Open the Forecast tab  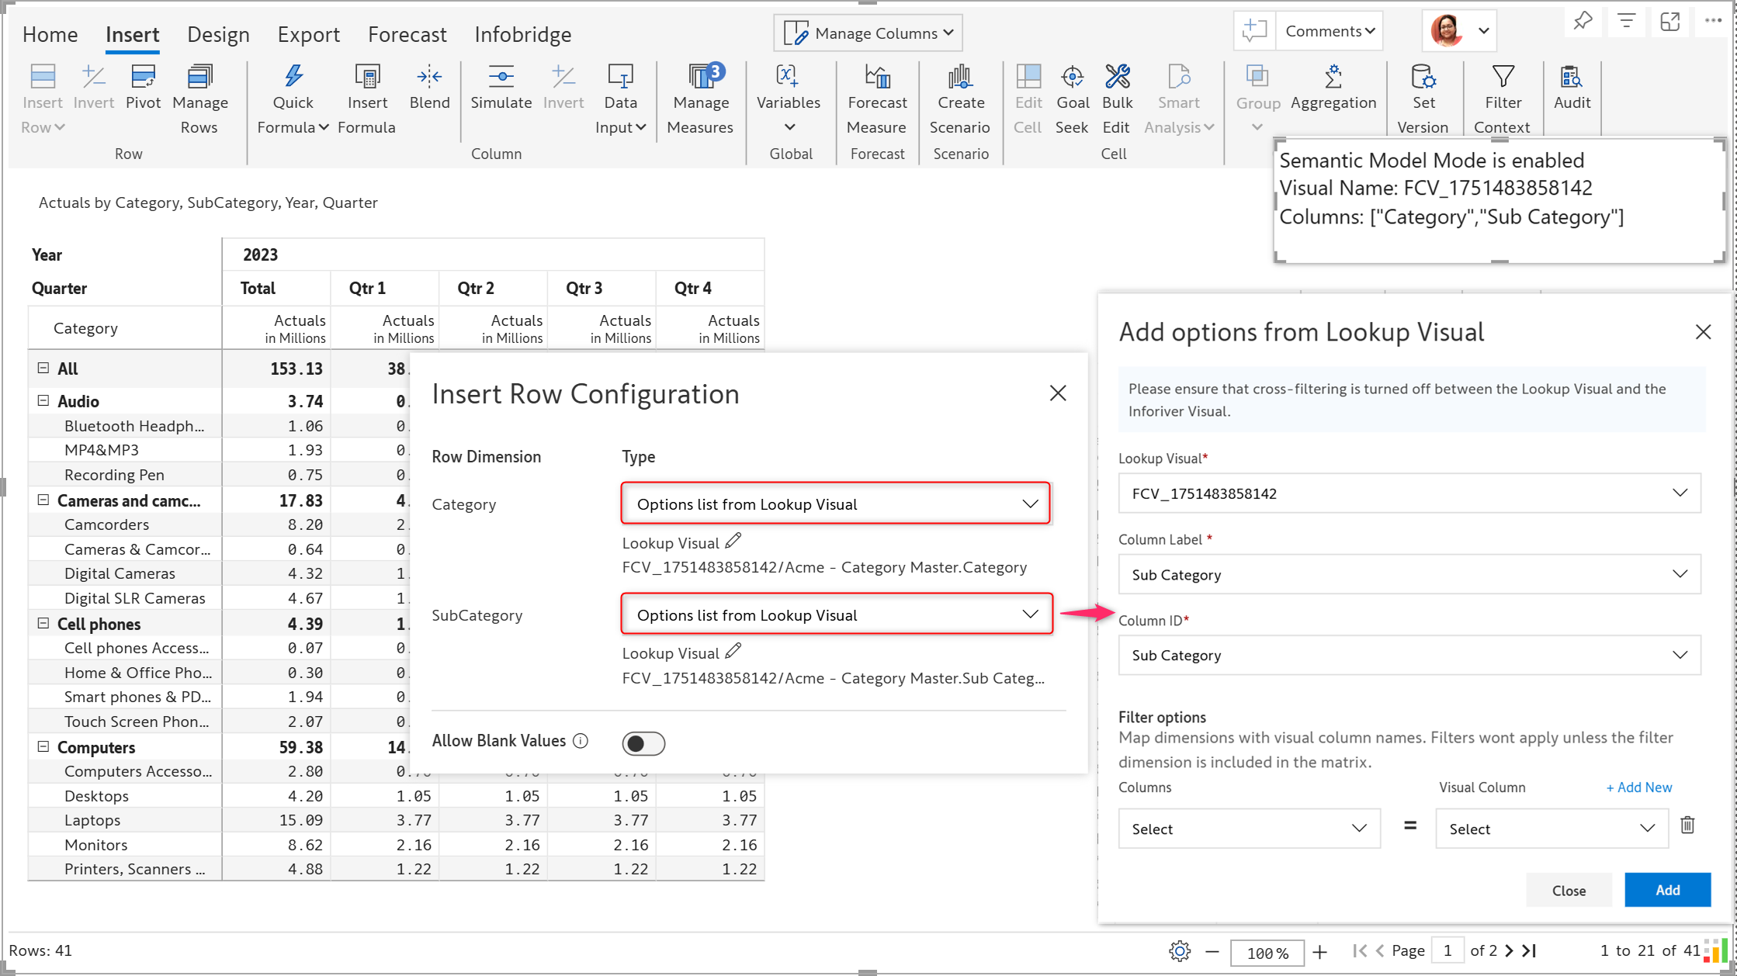click(x=407, y=34)
